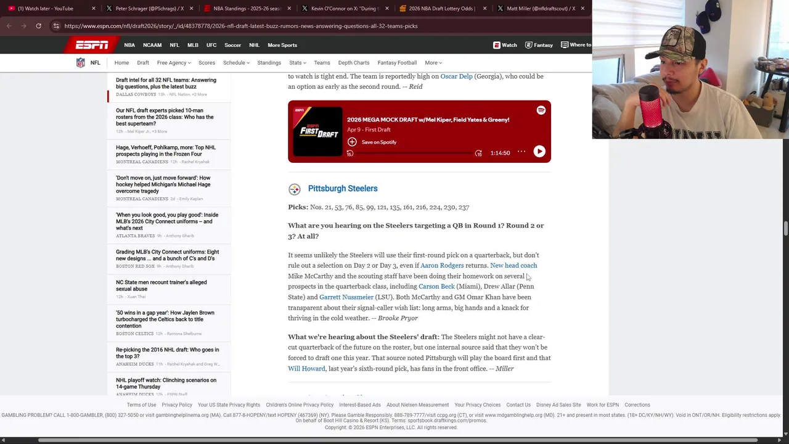This screenshot has height=444, width=789.
Task: Click the Pittsburgh Steelers team logo
Action: click(294, 189)
